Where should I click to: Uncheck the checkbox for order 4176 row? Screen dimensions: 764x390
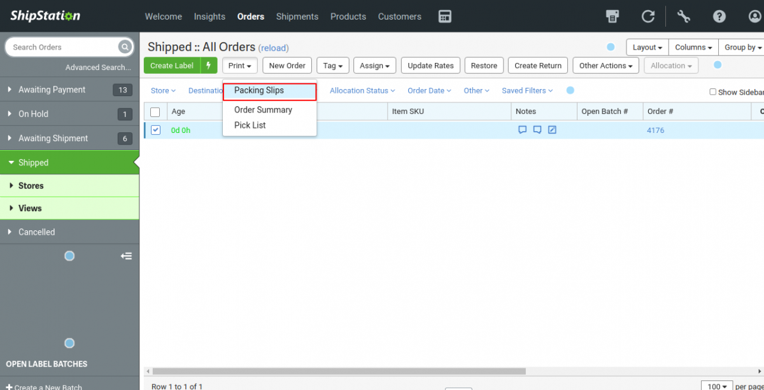point(155,130)
